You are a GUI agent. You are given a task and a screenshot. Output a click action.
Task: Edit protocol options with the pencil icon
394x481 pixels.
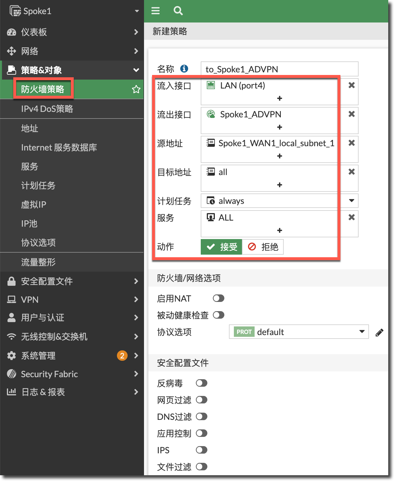coord(379,332)
